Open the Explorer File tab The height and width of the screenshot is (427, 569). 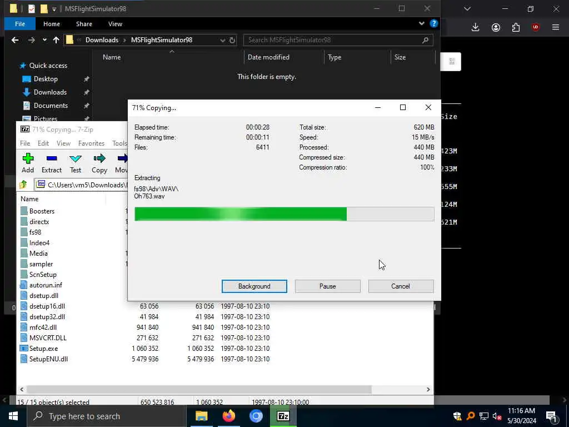[20, 24]
